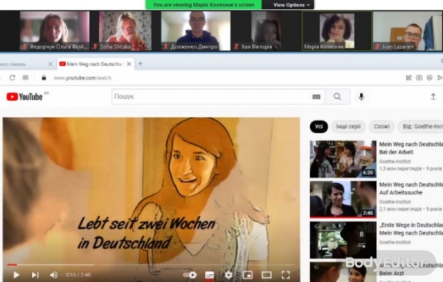Play the video
The width and height of the screenshot is (443, 282).
click(16, 274)
